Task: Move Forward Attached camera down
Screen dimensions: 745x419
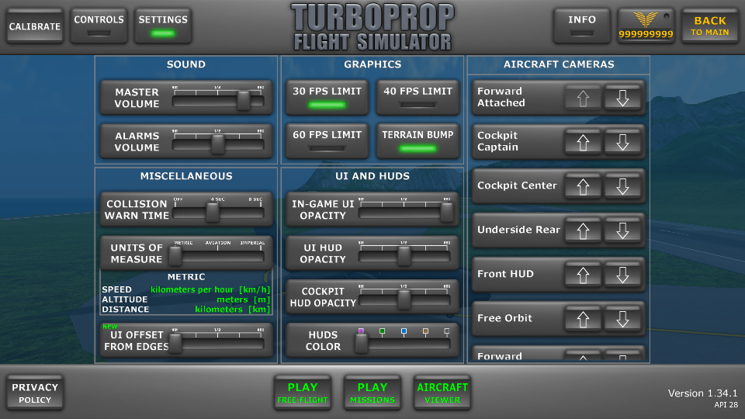Action: pos(622,98)
